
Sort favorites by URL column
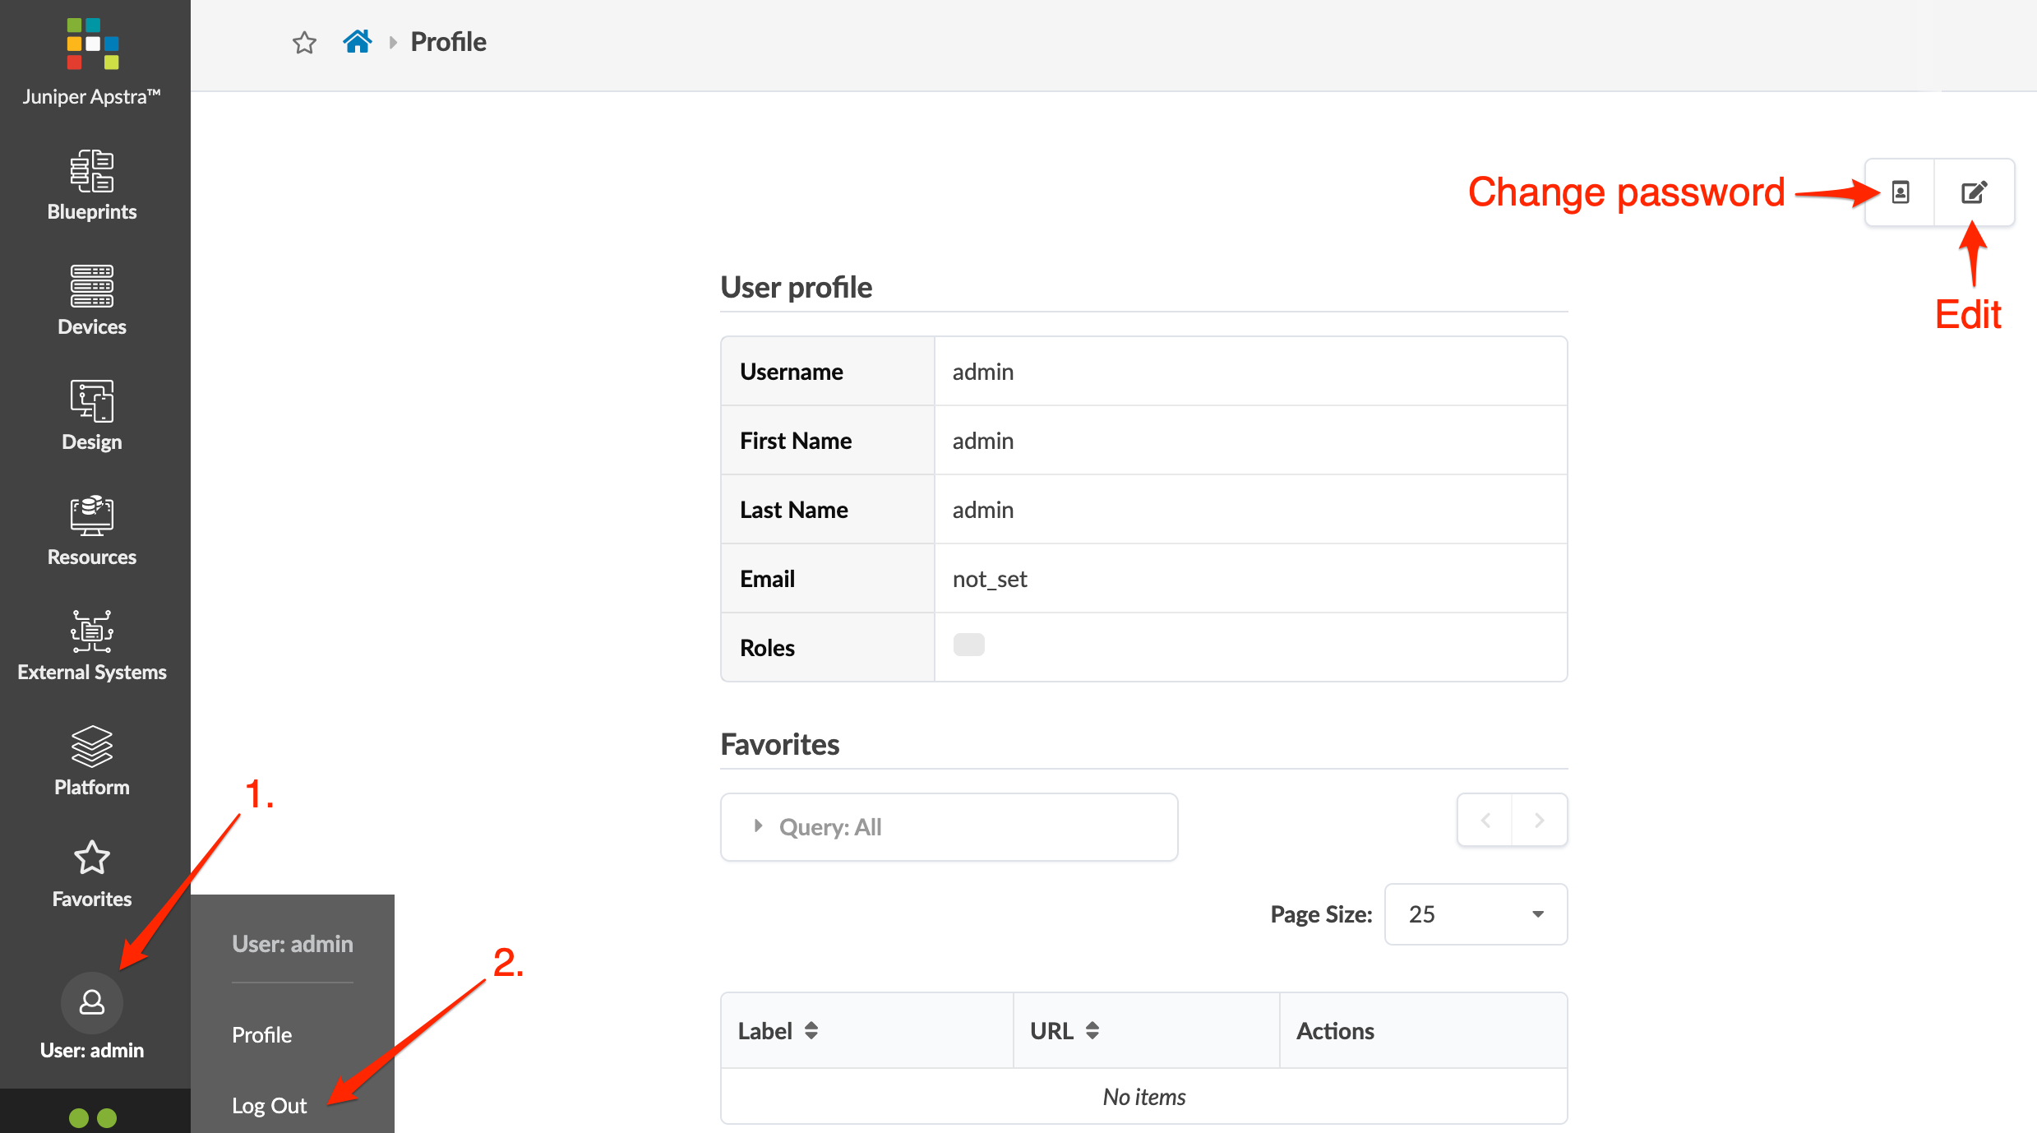click(1065, 1030)
